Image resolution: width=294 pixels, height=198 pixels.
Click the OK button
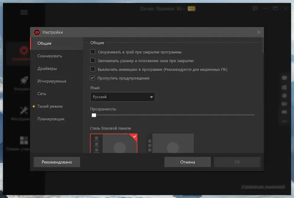(237, 162)
